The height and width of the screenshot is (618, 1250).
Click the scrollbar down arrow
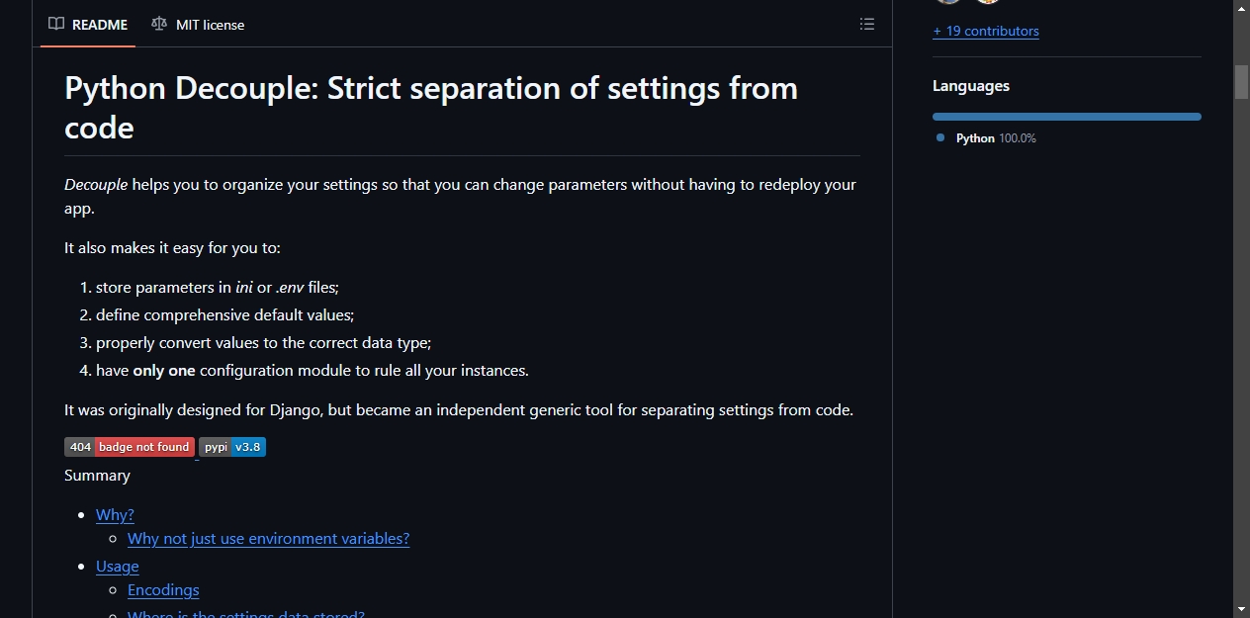click(x=1241, y=608)
